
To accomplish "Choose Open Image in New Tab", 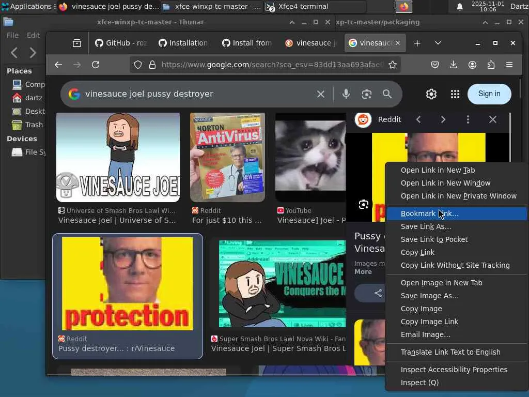I will click(456, 283).
